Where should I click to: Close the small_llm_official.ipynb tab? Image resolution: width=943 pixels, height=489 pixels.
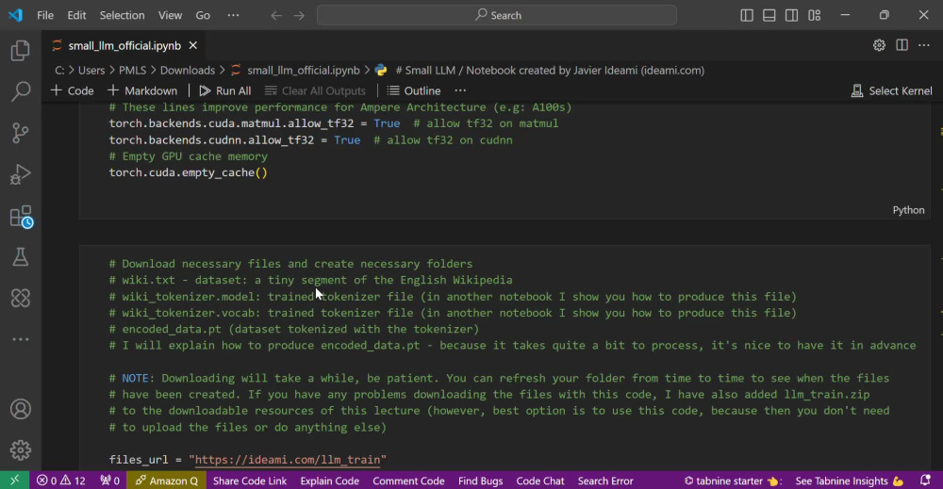click(x=193, y=45)
